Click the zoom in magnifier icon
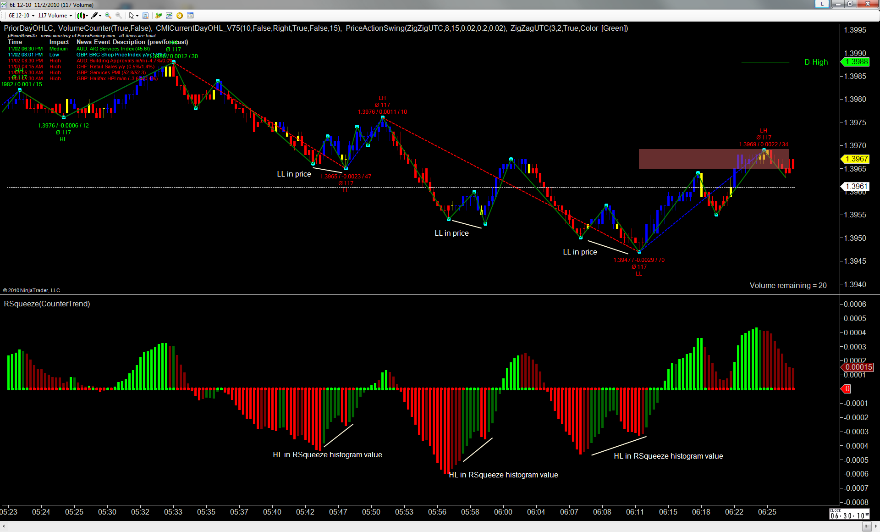This screenshot has height=532, width=880. point(108,16)
